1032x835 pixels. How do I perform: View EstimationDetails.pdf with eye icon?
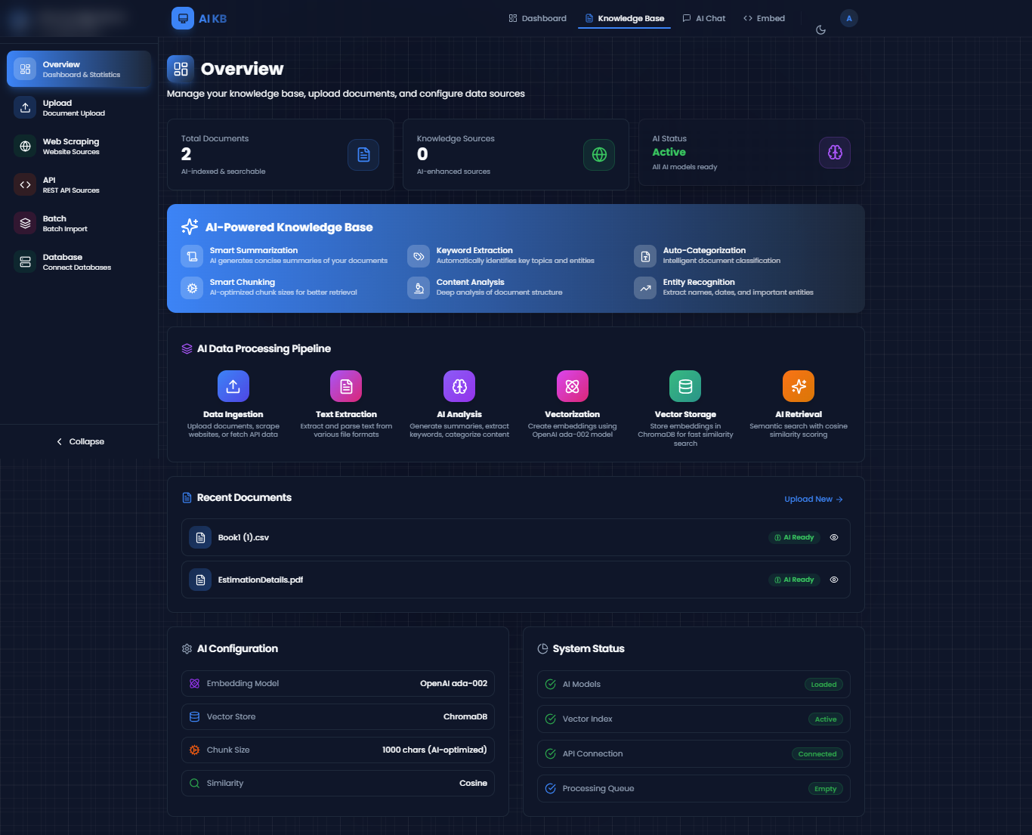(x=834, y=580)
